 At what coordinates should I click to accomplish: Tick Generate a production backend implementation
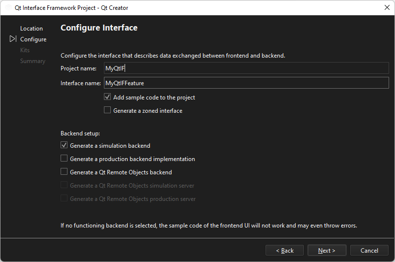(64, 159)
